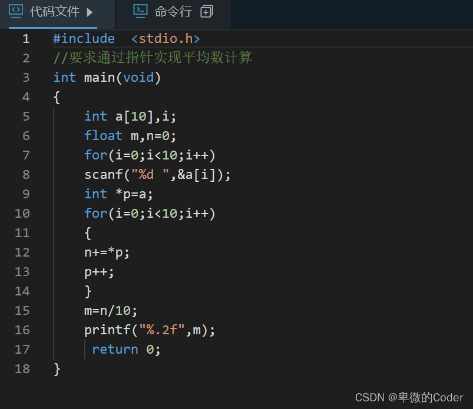
Task: Click line number 18 in gutter
Action: [x=22, y=368]
